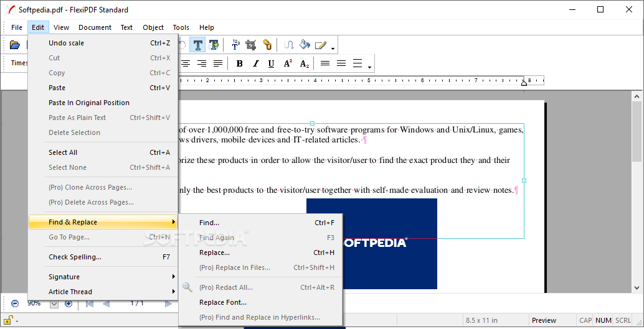Click the unlocked padlock status icon
The width and height of the screenshot is (644, 329).
8,320
